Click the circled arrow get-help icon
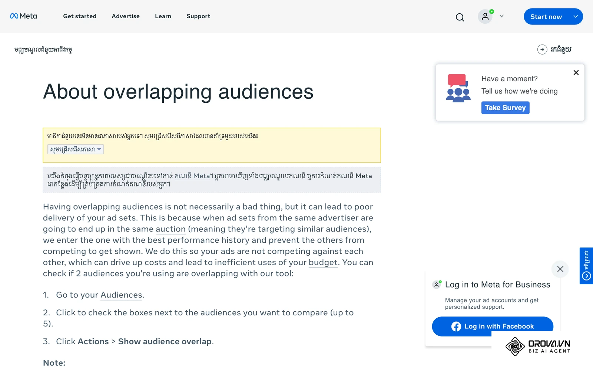 tap(542, 49)
